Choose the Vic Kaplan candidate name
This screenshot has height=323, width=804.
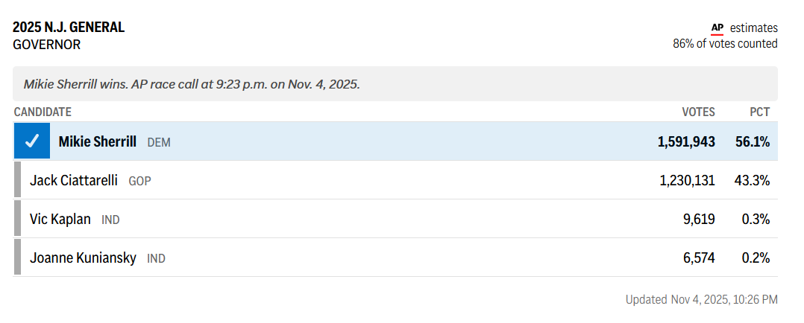coord(60,219)
